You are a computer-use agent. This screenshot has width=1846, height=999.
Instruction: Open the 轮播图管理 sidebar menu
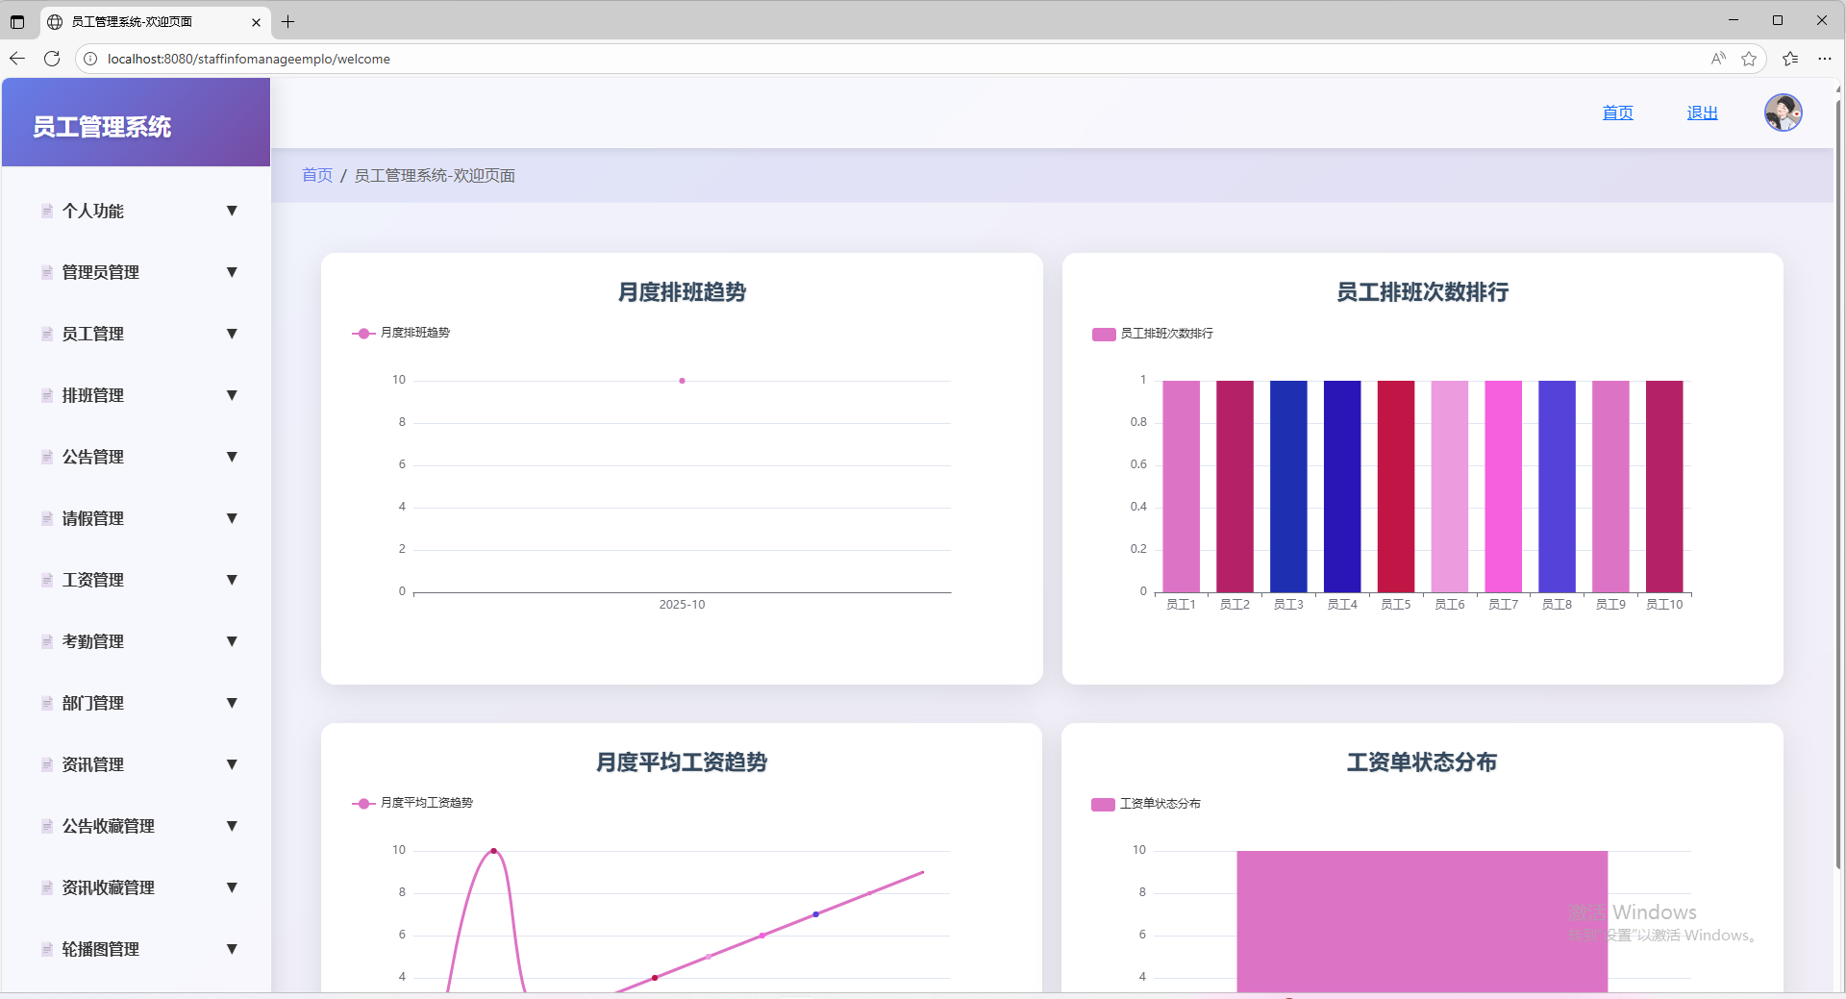click(x=137, y=949)
